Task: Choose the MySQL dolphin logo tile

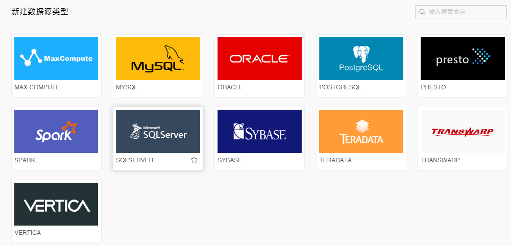Action: (158, 59)
